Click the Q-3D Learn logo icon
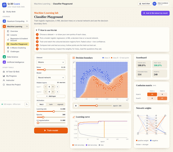This screenshot has height=152, width=173. click(x=4, y=5)
